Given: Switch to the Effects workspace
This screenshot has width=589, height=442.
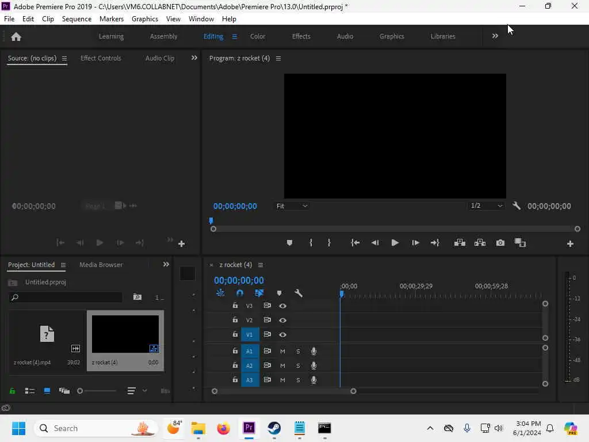Looking at the screenshot, I should click(x=301, y=36).
